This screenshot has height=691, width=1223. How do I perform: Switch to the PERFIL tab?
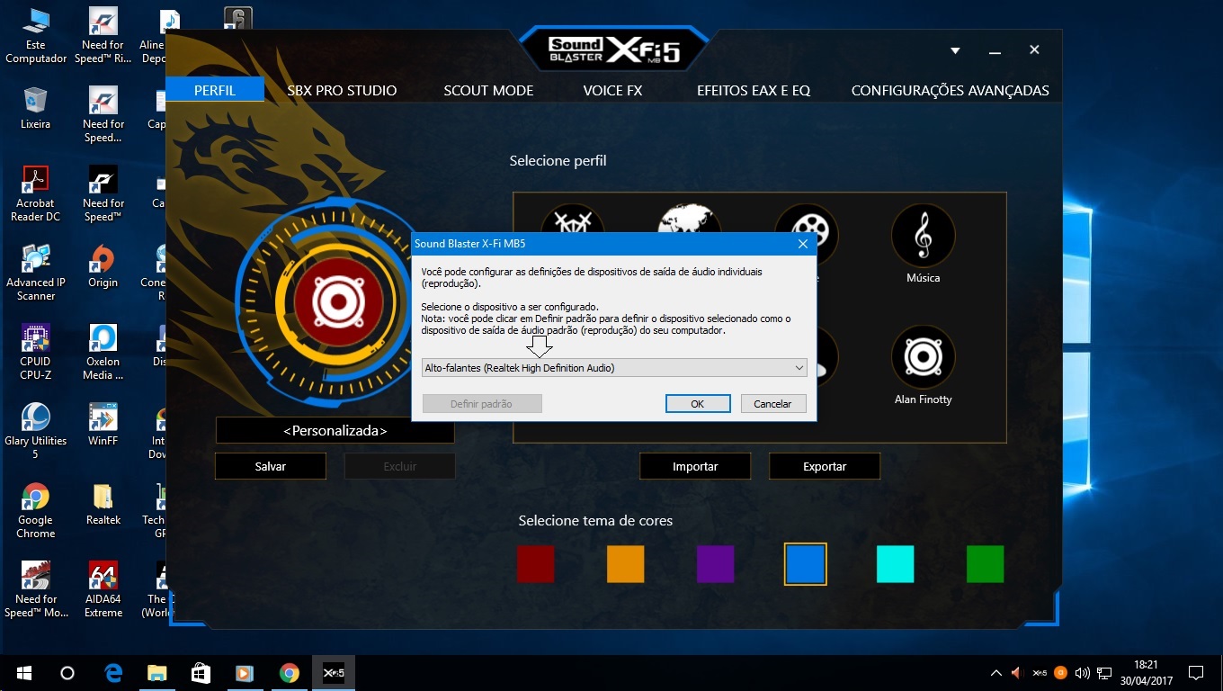point(215,90)
